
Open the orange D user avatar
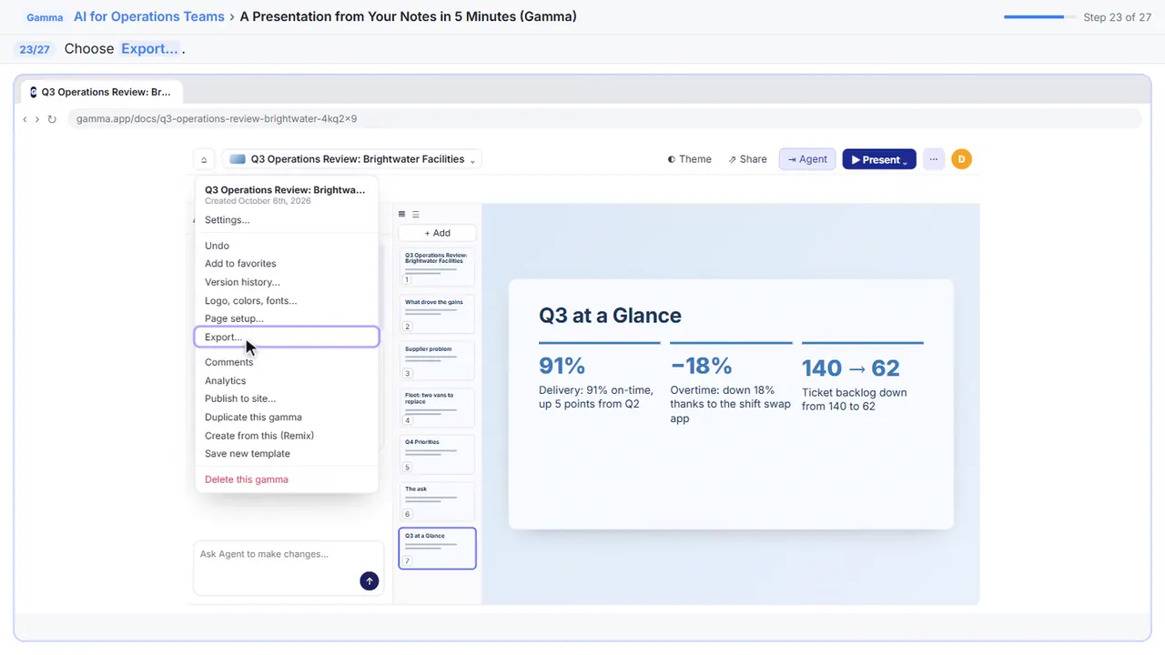click(961, 159)
